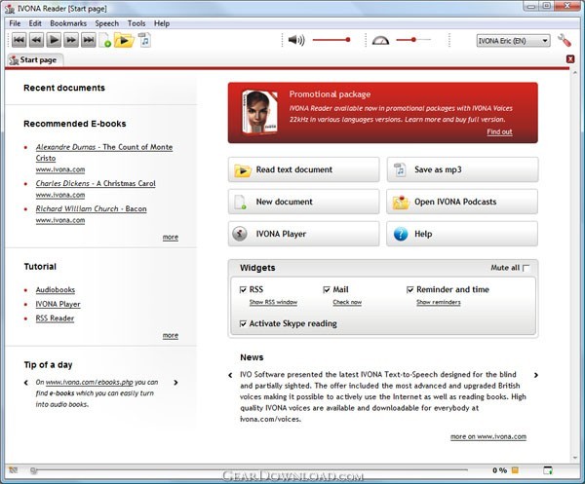Click the promotional package box image

click(x=259, y=112)
